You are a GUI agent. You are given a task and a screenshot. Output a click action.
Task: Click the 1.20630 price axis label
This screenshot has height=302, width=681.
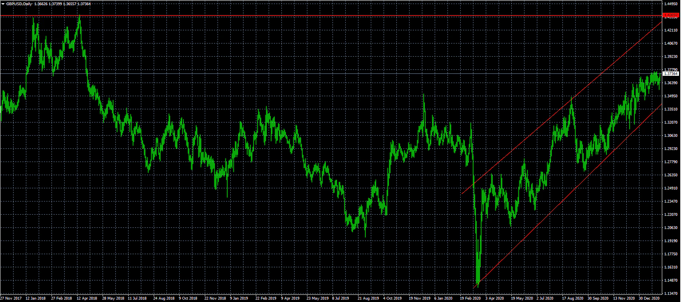point(671,228)
